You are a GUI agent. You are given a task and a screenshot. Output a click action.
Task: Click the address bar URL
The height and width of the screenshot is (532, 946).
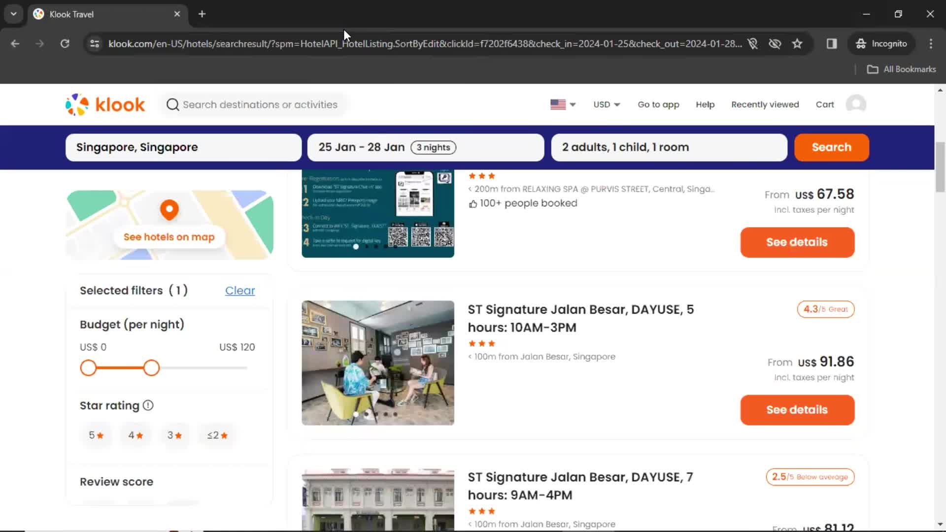pos(425,44)
